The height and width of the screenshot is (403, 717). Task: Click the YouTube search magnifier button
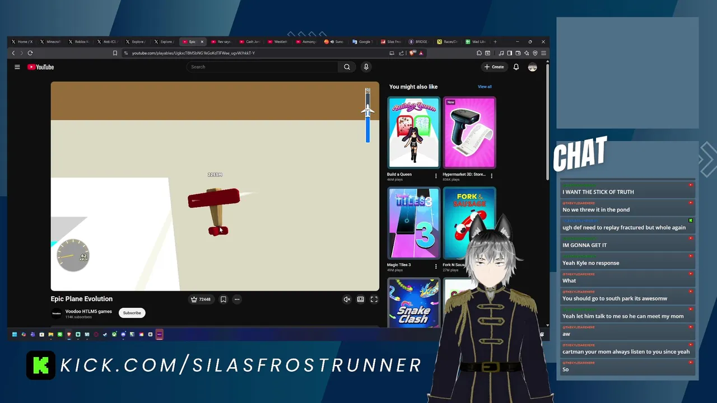point(347,67)
